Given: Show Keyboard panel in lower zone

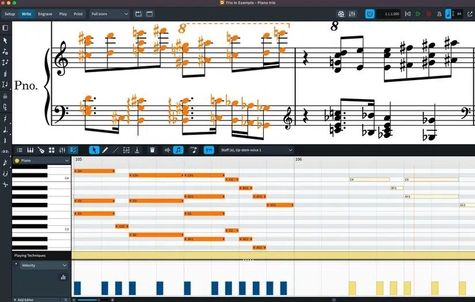Looking at the screenshot, I should (30, 150).
